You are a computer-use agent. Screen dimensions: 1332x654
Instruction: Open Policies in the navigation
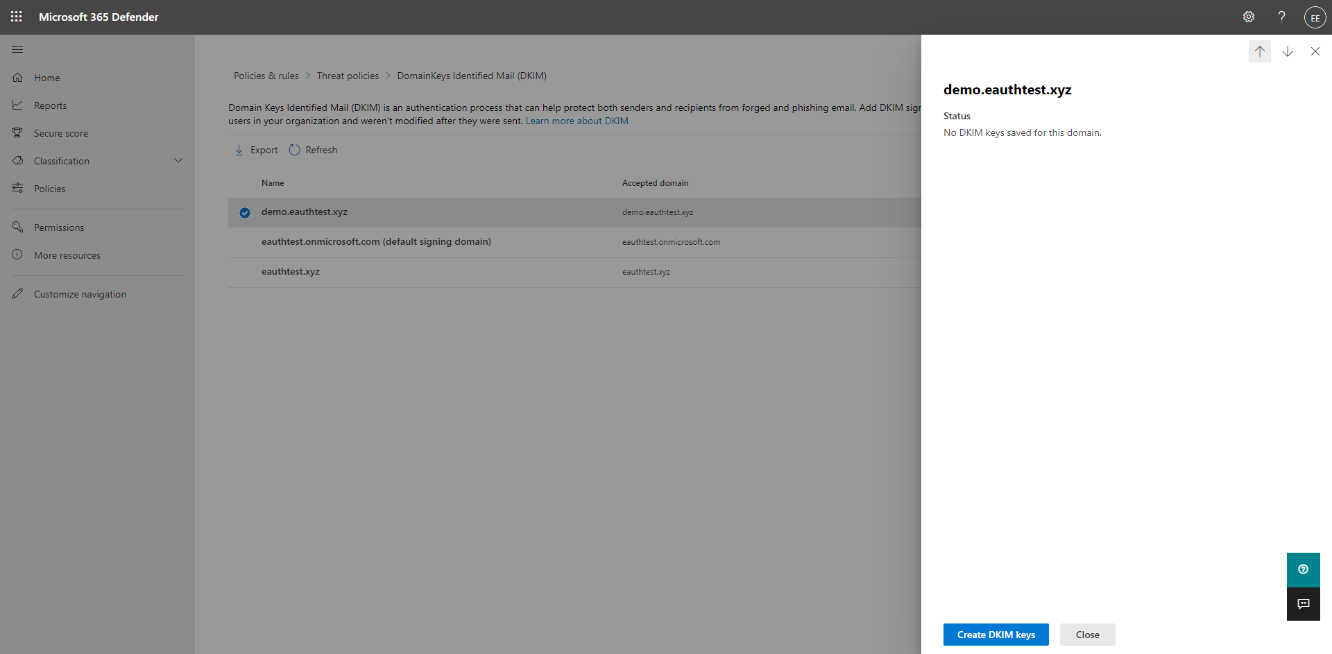click(50, 189)
